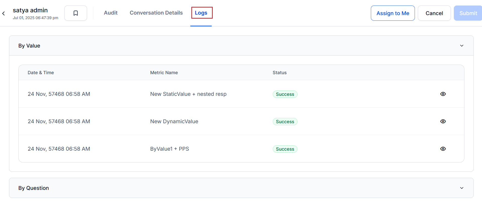Click the Status column header
The height and width of the screenshot is (212, 482).
pyautogui.click(x=280, y=73)
